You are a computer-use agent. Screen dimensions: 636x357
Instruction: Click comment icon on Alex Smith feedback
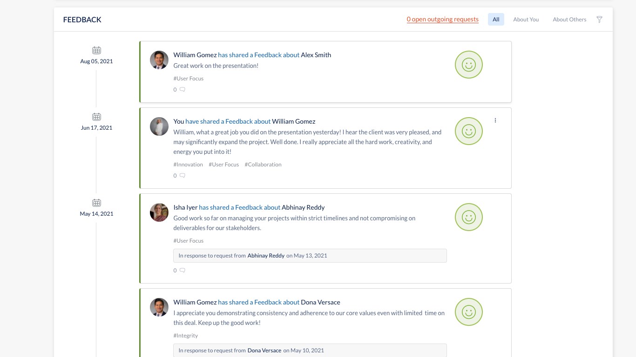183,90
